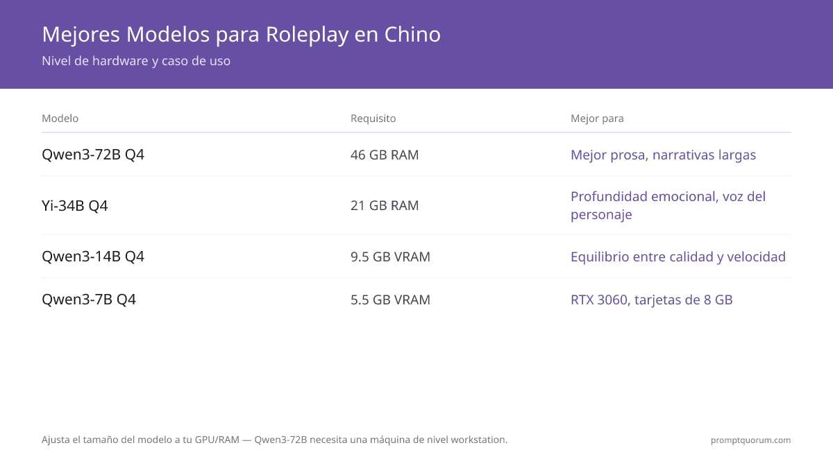Open RTX 3060, tarjetas de 8 GB text
The image size is (833, 468).
click(652, 300)
